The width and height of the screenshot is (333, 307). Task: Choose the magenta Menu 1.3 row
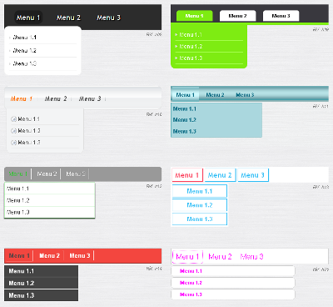pos(233,294)
